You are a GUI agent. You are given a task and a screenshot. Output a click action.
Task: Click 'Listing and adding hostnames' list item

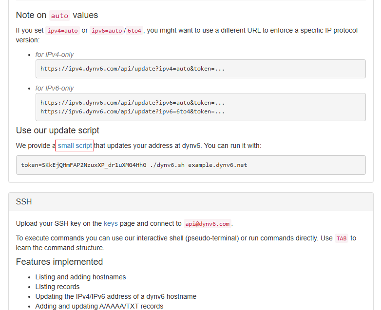[80, 277]
